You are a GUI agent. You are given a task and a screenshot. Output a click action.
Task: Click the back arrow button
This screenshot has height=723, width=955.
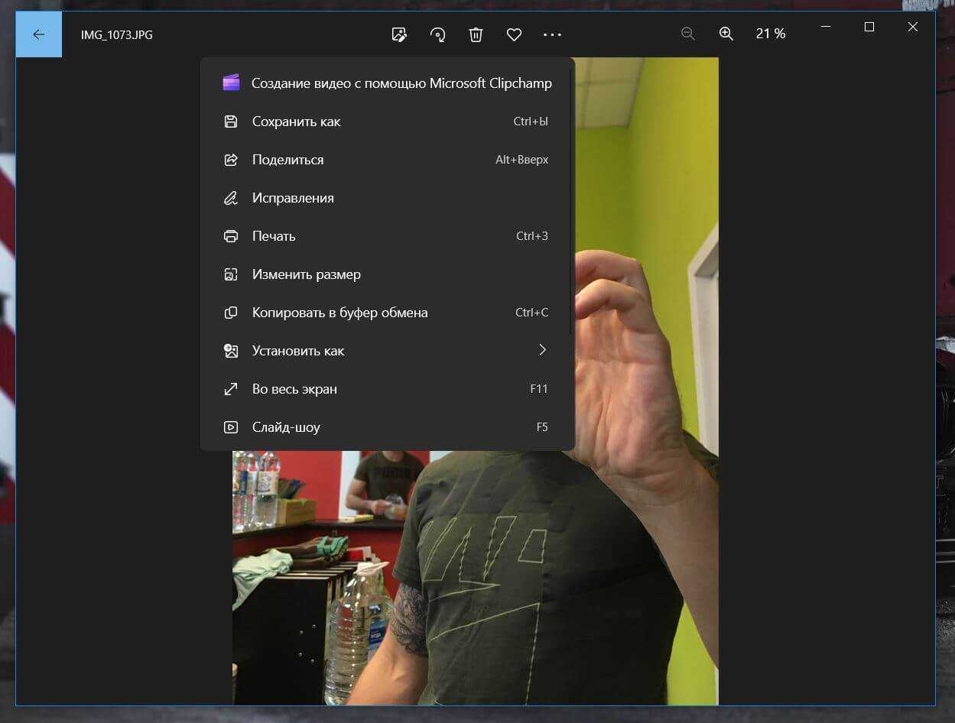click(38, 34)
